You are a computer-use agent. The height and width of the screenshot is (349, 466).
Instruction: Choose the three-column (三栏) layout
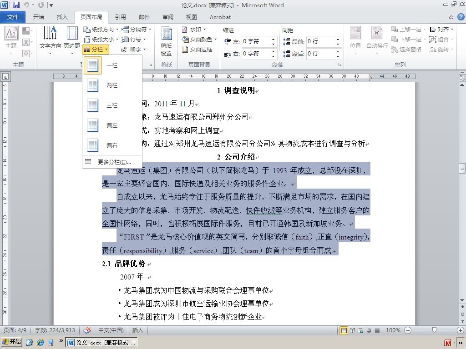[x=112, y=105]
